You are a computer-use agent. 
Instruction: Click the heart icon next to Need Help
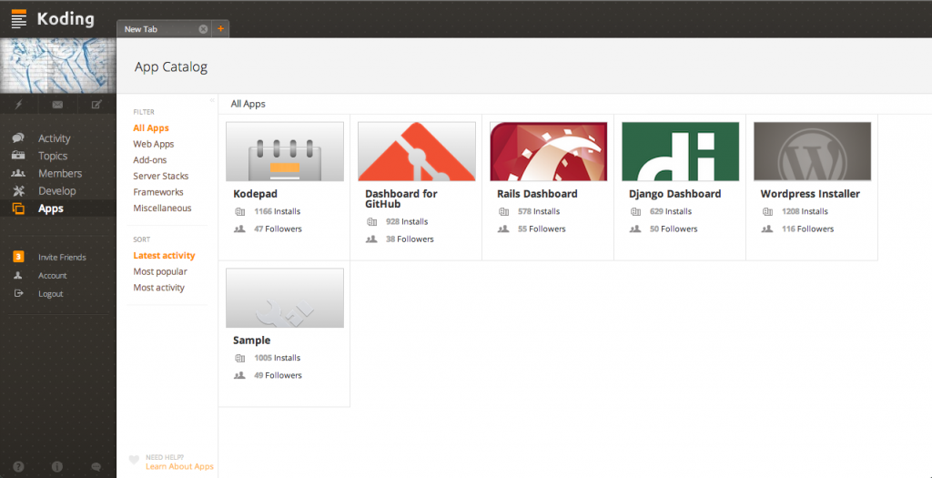(135, 460)
